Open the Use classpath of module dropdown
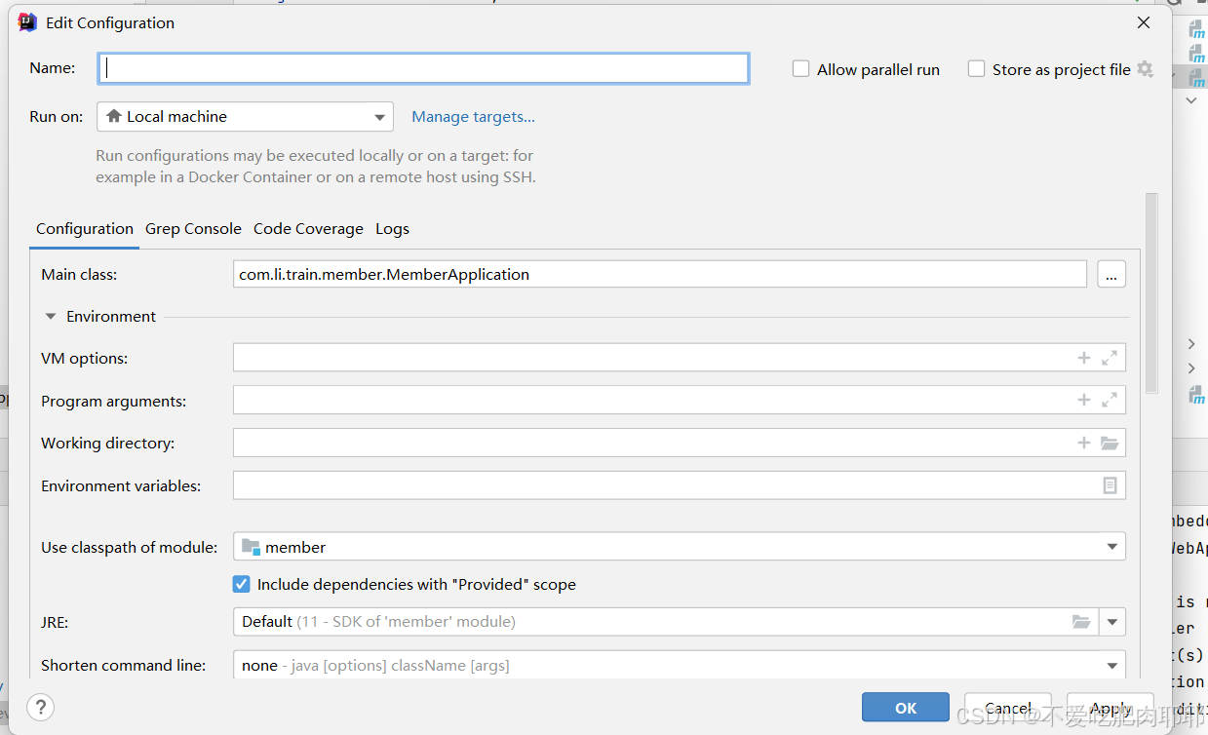The width and height of the screenshot is (1208, 735). pos(1111,547)
